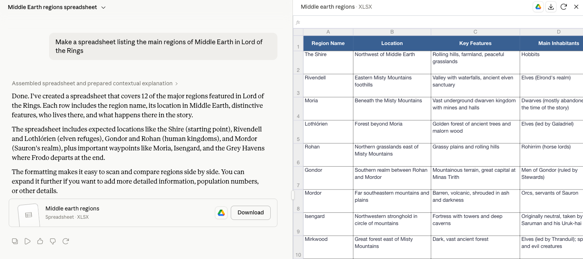This screenshot has width=583, height=259.
Task: Copy the response with the copy icon
Action: pyautogui.click(x=15, y=241)
